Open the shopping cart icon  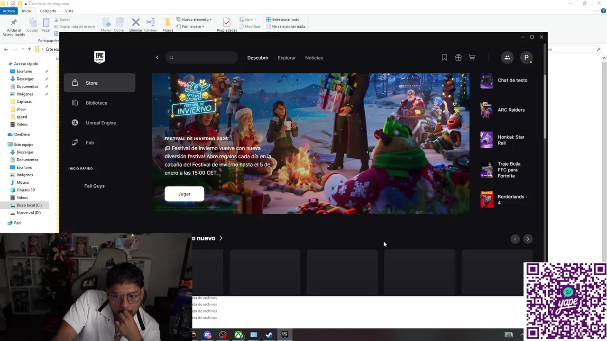click(x=472, y=57)
